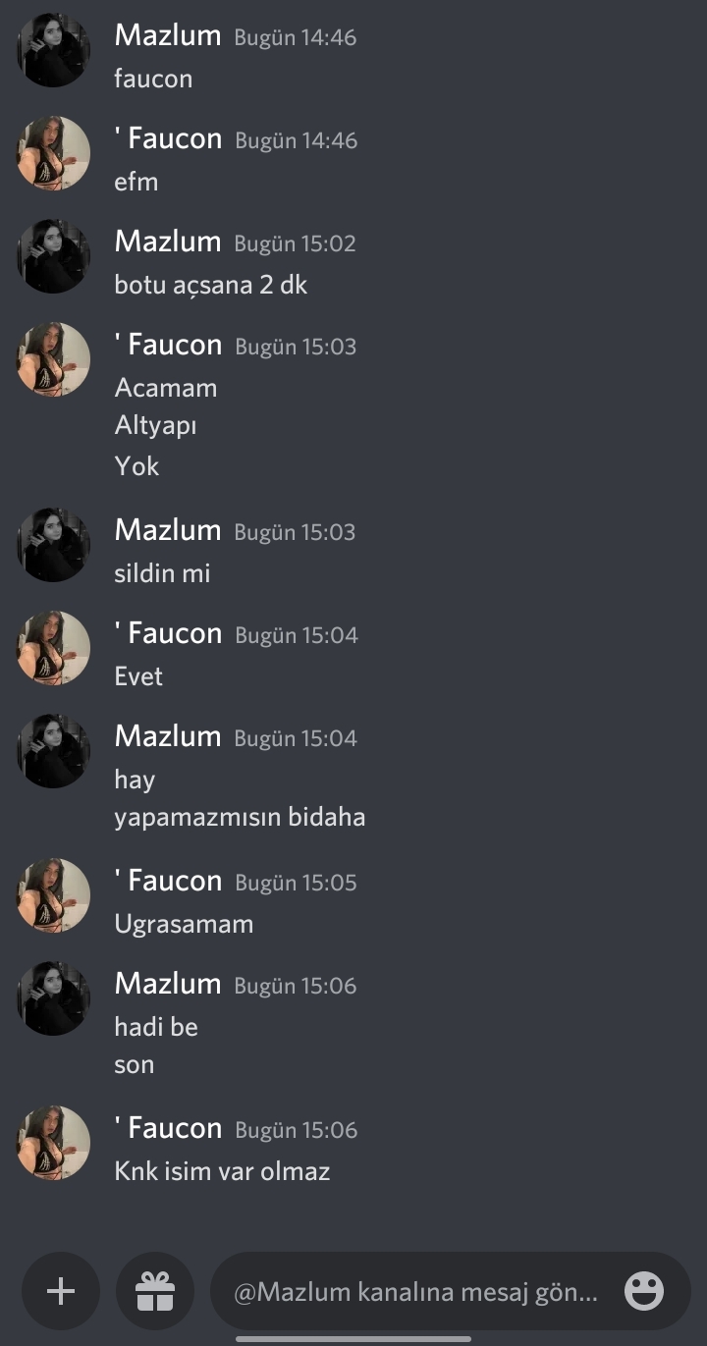Select the message 'Altyapı'

click(155, 427)
